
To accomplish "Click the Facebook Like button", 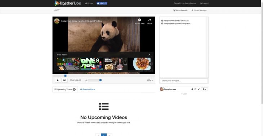I will coord(102,3).
